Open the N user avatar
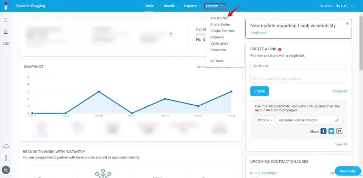 tap(6, 170)
